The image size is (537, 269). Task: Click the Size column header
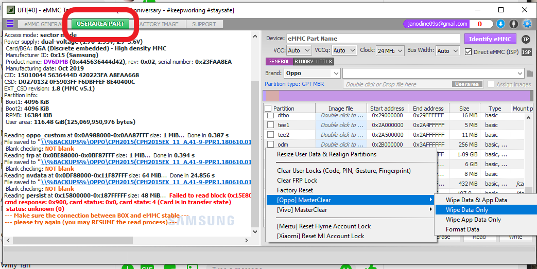pos(464,109)
